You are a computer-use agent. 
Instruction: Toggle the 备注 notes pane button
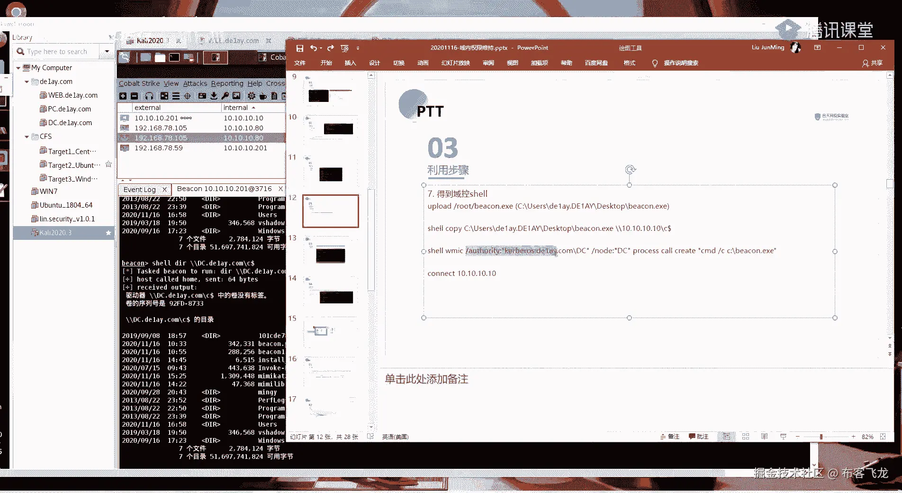[x=670, y=437]
